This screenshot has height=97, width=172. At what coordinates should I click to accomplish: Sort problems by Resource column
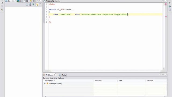click(105, 81)
